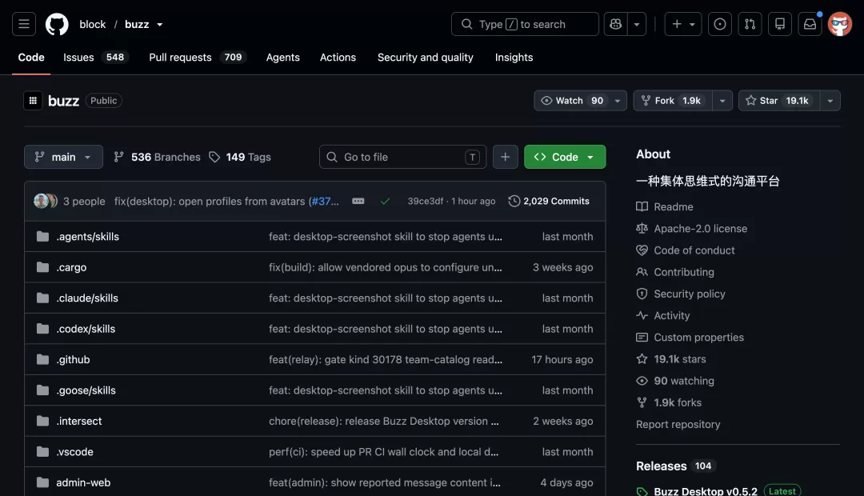Open the issues icon in the header
The image size is (864, 496).
(x=720, y=24)
